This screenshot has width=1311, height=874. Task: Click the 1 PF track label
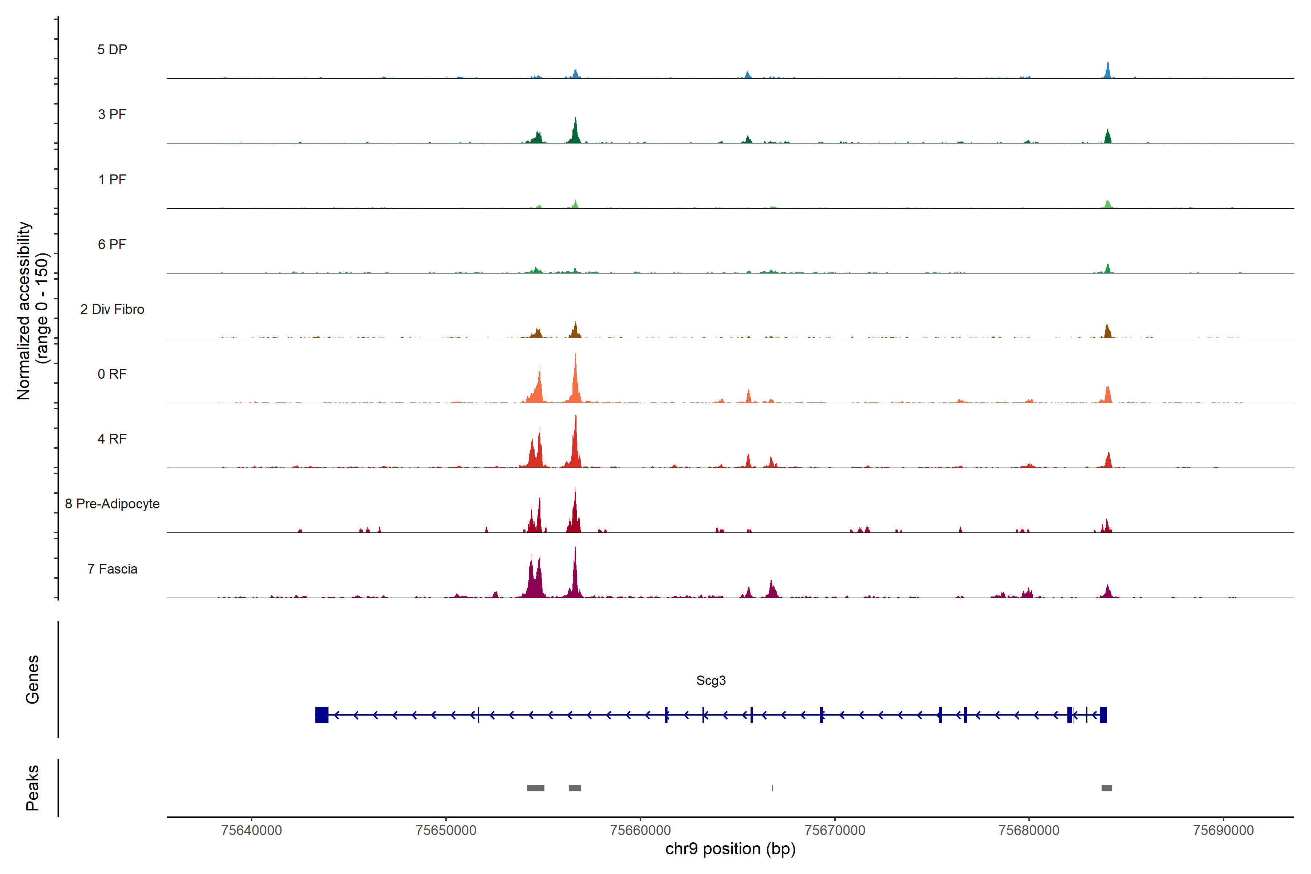[x=112, y=180]
